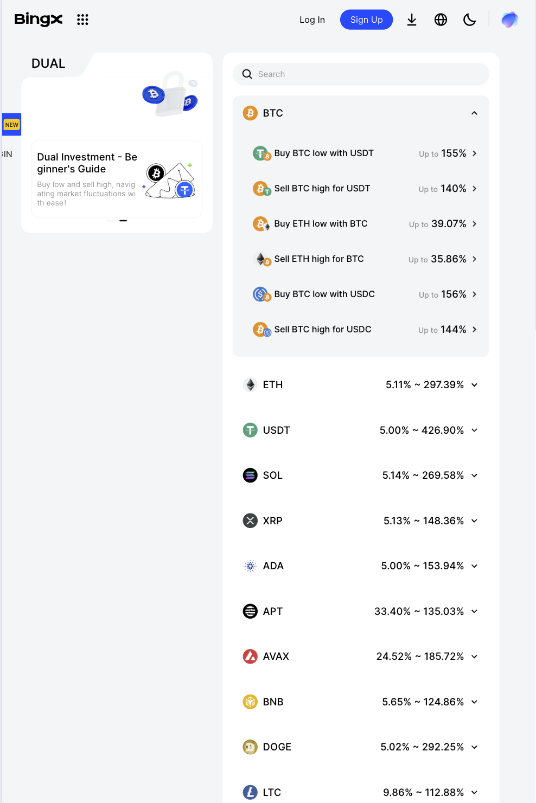This screenshot has height=803, width=536.
Task: Click the XRP coin icon
Action: tap(250, 521)
